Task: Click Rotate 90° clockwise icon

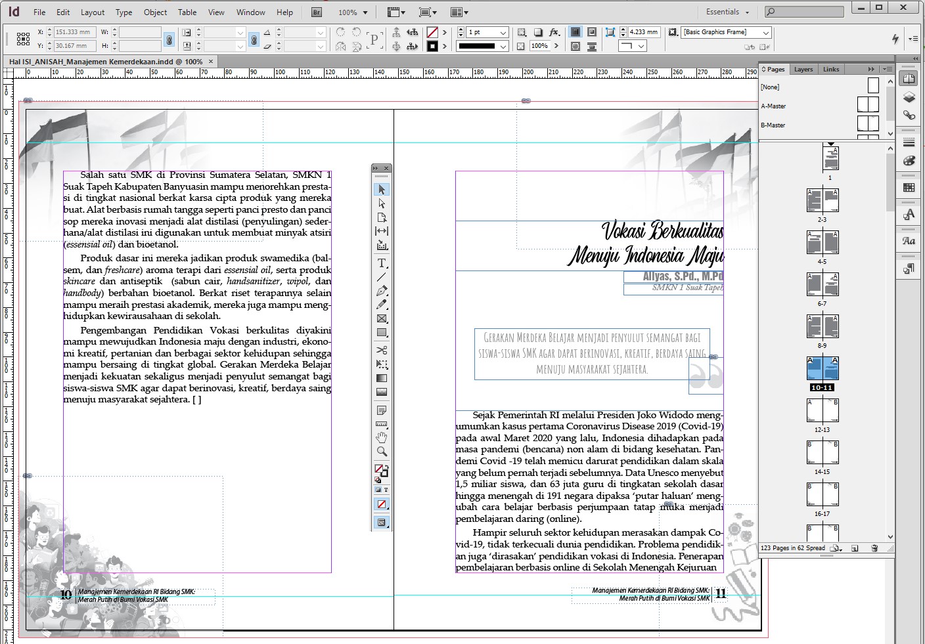Action: [x=340, y=32]
